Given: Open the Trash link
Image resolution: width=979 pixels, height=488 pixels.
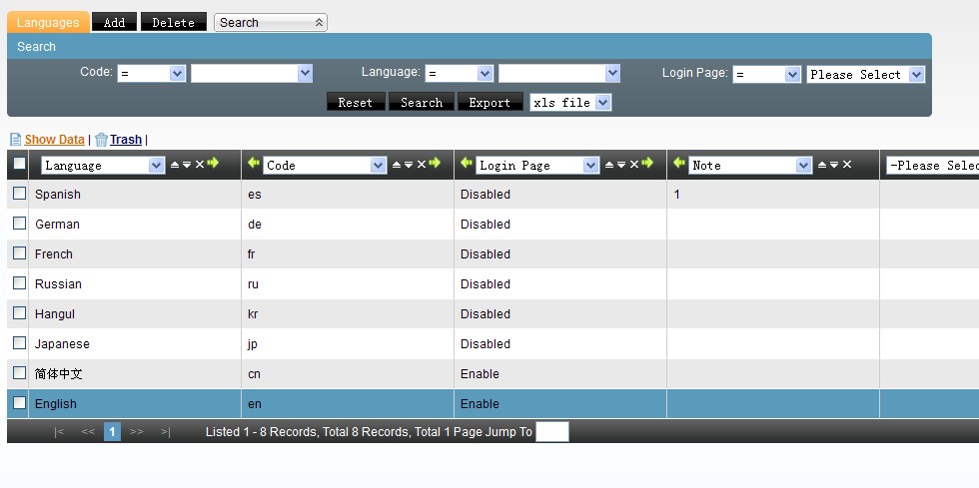Looking at the screenshot, I should point(126,140).
